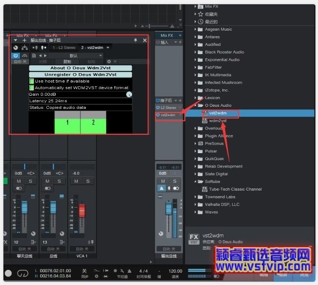Toggle the metronome icon in transport

coord(129,271)
